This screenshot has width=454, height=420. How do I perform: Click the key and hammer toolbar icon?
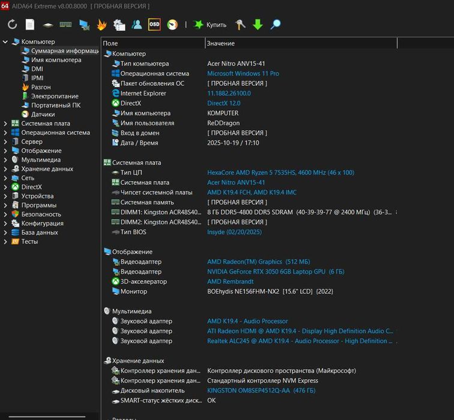point(240,25)
